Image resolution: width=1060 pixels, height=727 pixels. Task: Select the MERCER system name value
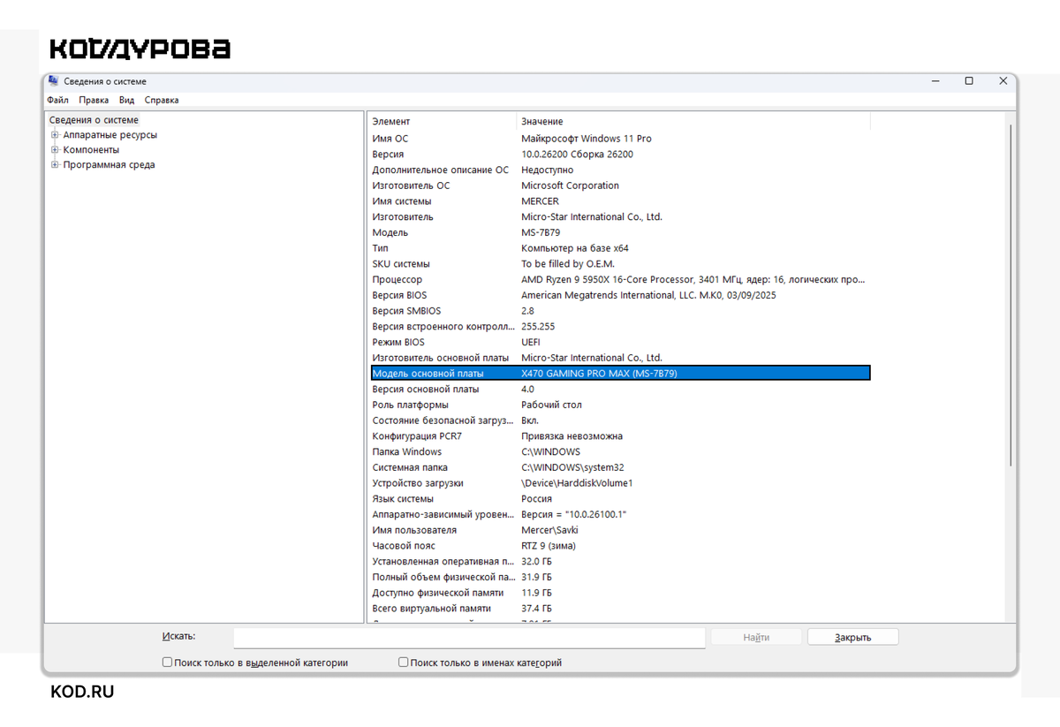(540, 201)
